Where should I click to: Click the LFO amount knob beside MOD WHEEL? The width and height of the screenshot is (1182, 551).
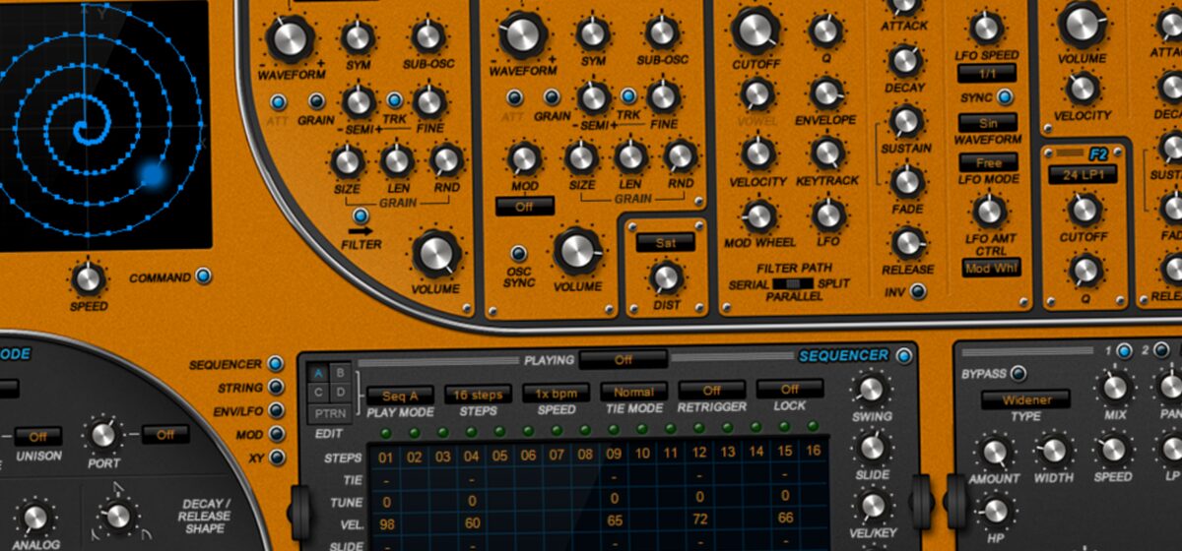[827, 214]
